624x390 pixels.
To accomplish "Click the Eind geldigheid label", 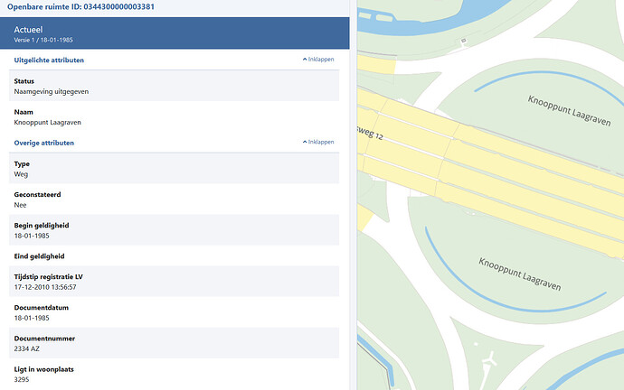I will click(x=39, y=256).
